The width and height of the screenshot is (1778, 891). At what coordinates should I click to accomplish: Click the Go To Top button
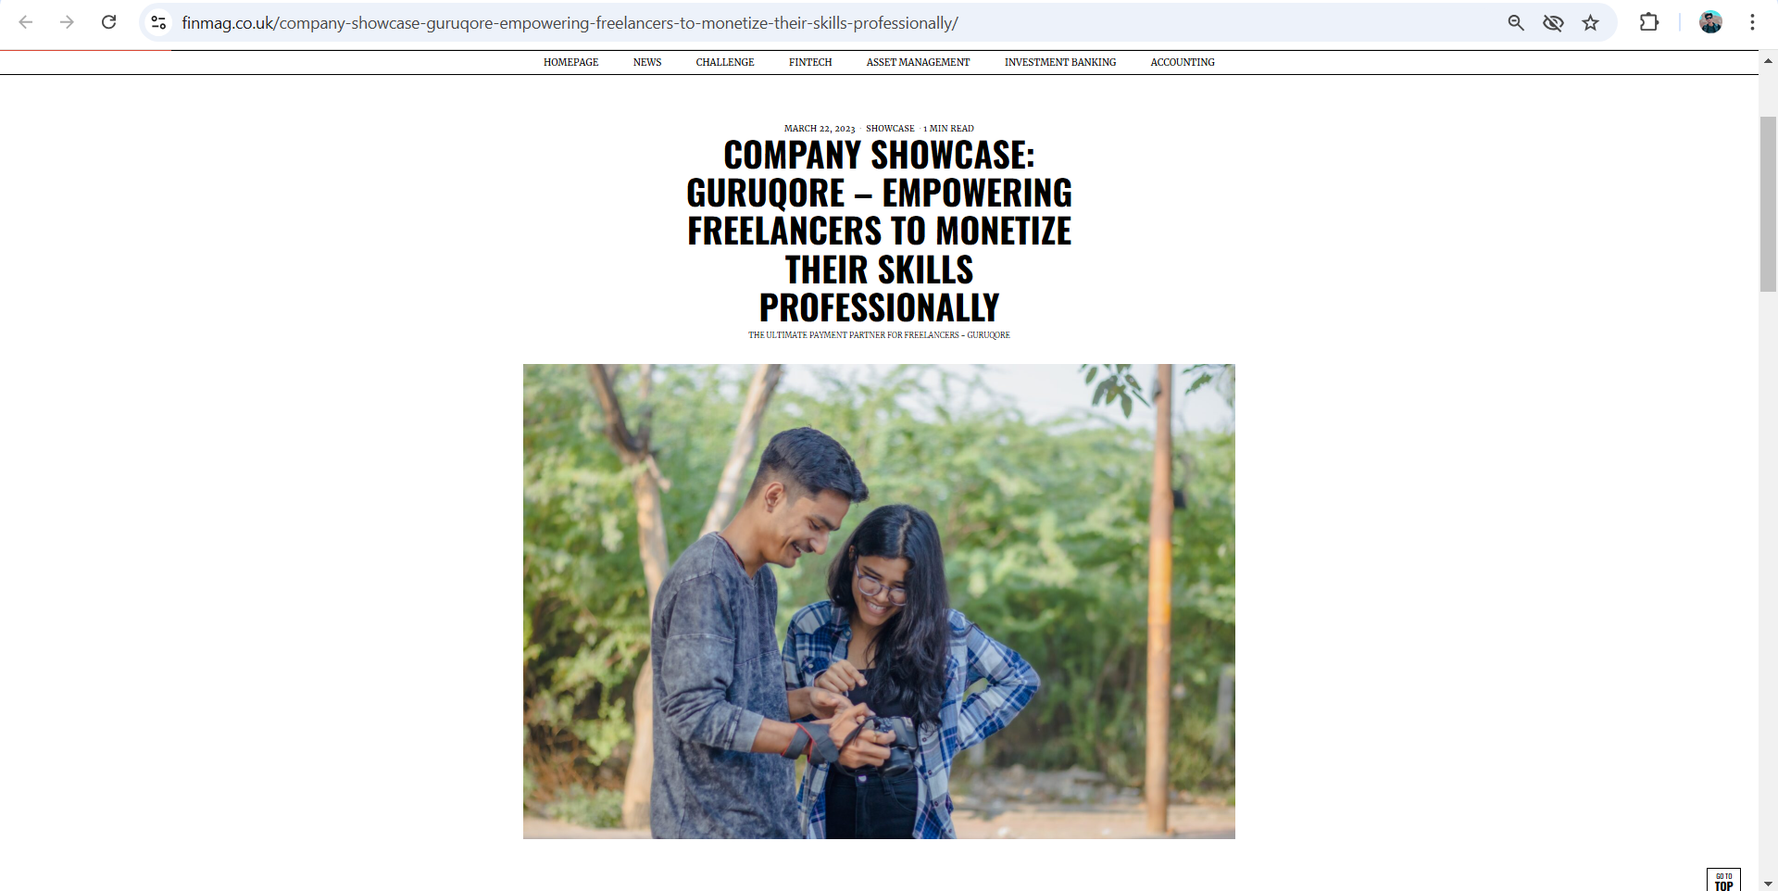[x=1723, y=880]
